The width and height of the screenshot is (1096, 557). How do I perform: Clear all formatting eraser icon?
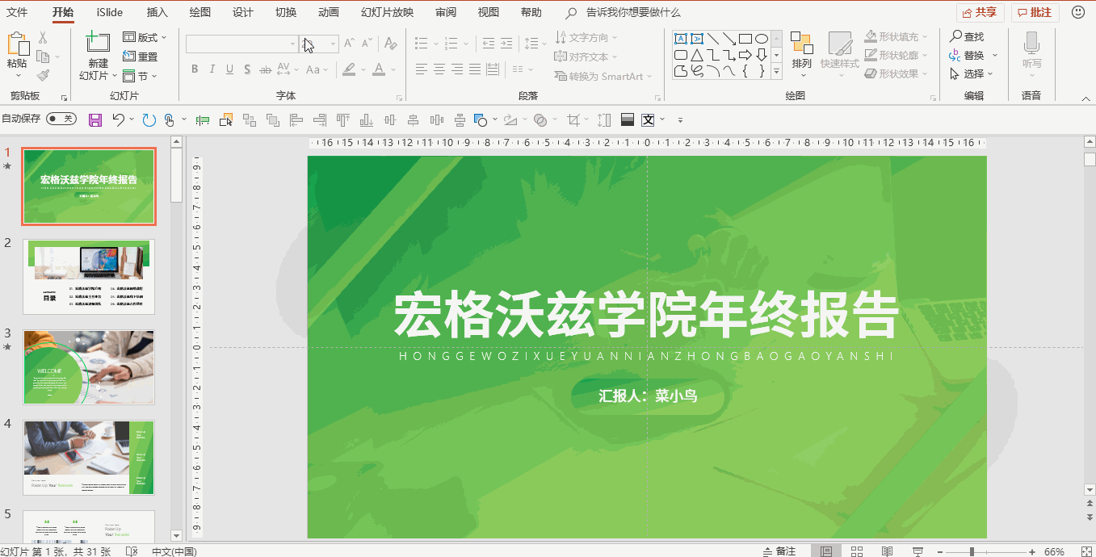391,44
